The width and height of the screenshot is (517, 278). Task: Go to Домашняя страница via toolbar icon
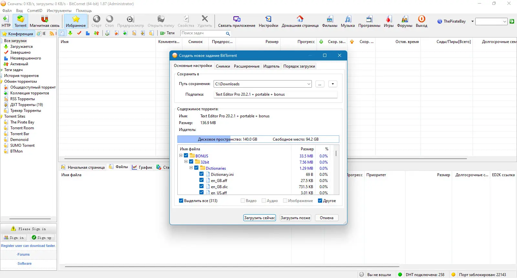[x=300, y=21]
